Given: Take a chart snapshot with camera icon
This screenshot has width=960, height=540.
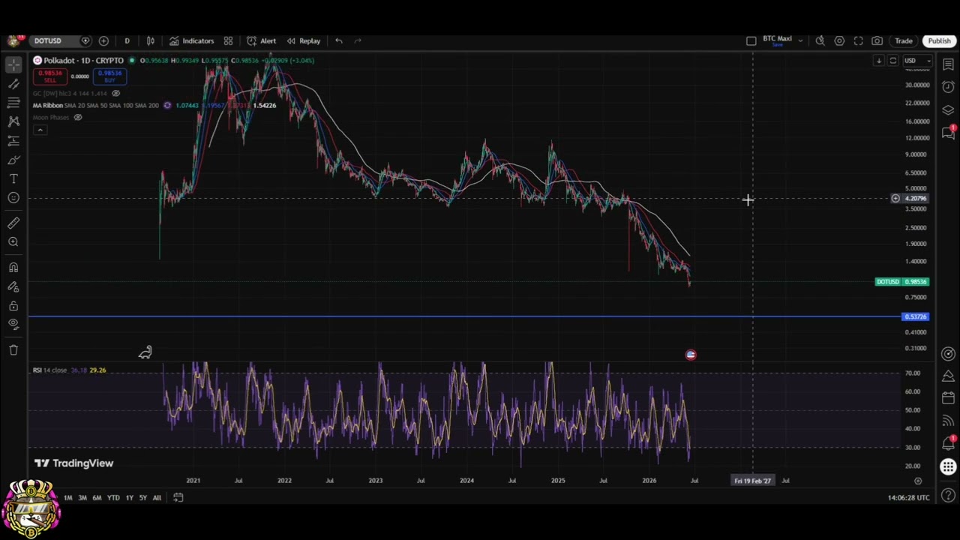Looking at the screenshot, I should 877,40.
